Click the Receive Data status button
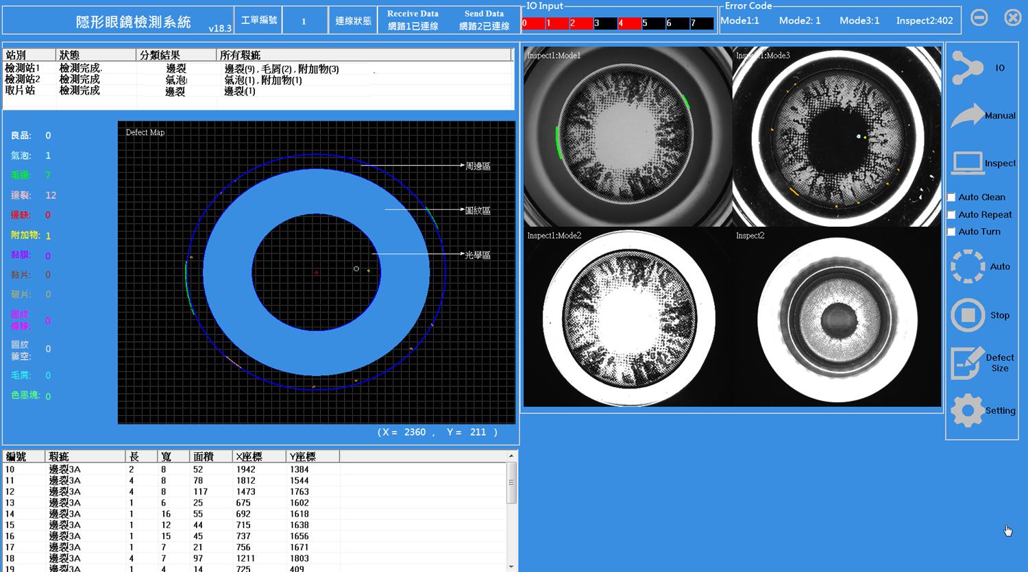The height and width of the screenshot is (572, 1028). 413,21
